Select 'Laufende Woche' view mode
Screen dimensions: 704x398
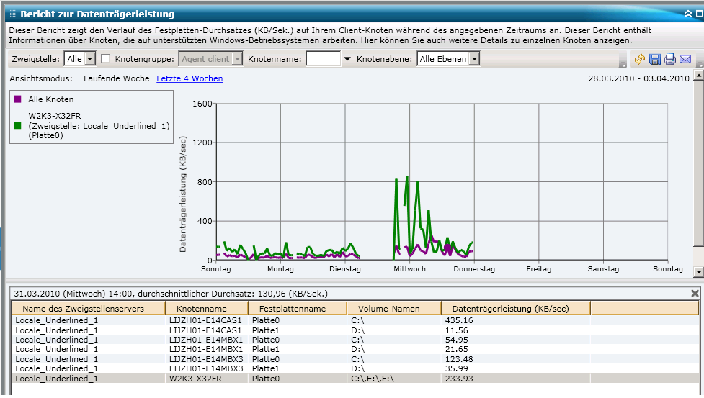(116, 78)
